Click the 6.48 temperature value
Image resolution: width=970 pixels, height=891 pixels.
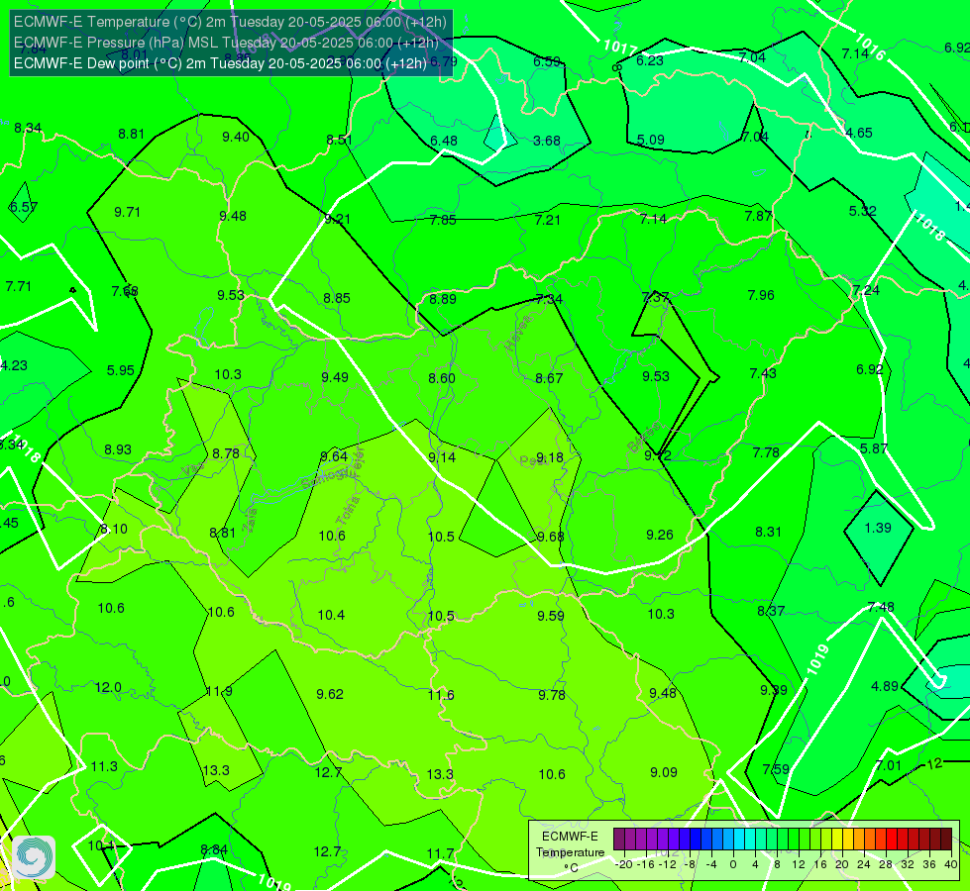[x=444, y=141]
